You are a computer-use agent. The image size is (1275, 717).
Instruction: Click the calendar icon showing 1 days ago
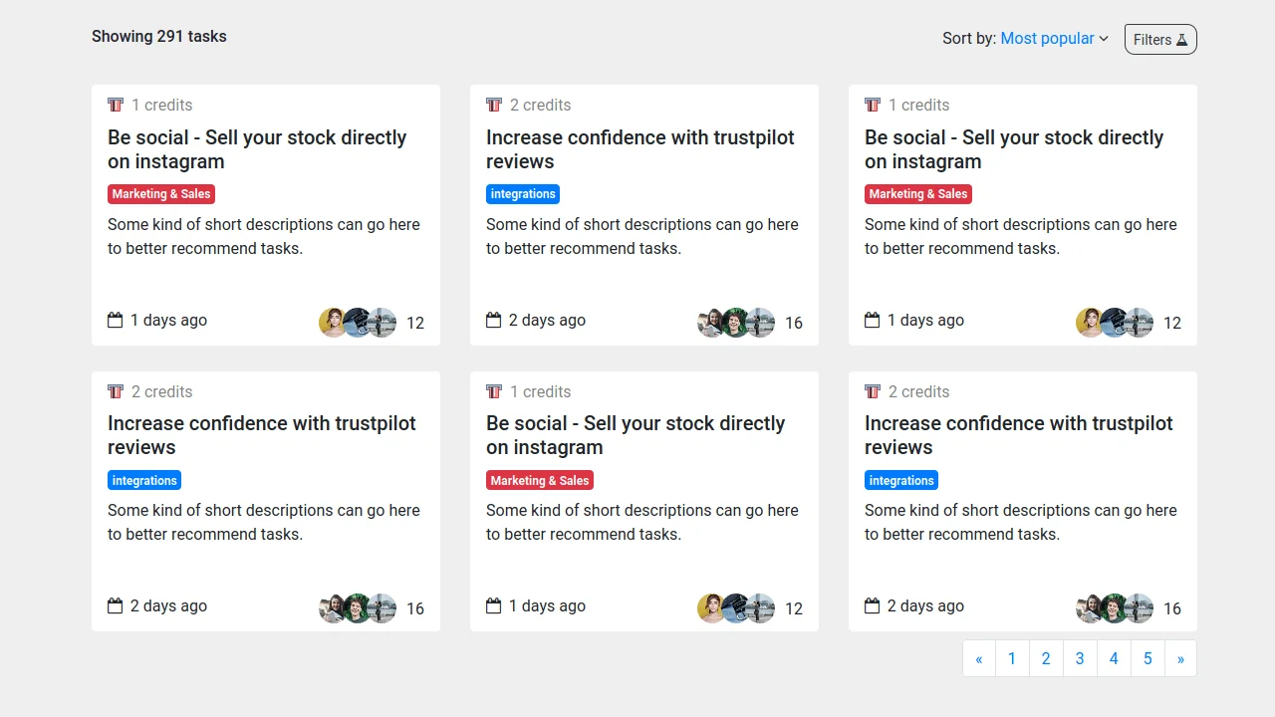coord(114,320)
